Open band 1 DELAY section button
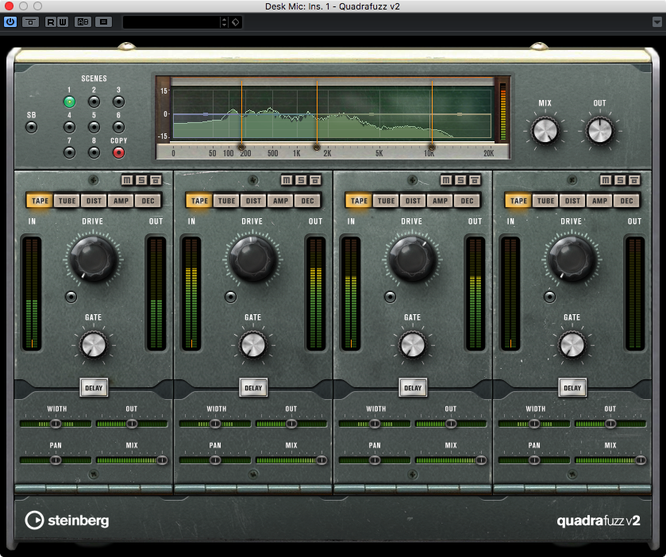 tap(94, 388)
